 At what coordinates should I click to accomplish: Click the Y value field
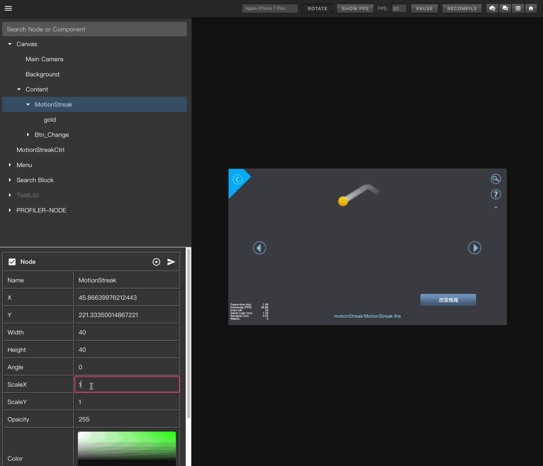127,315
